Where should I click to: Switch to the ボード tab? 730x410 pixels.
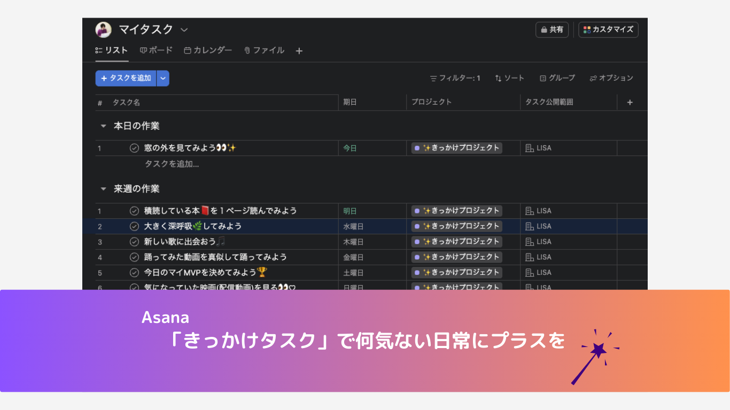pyautogui.click(x=156, y=50)
